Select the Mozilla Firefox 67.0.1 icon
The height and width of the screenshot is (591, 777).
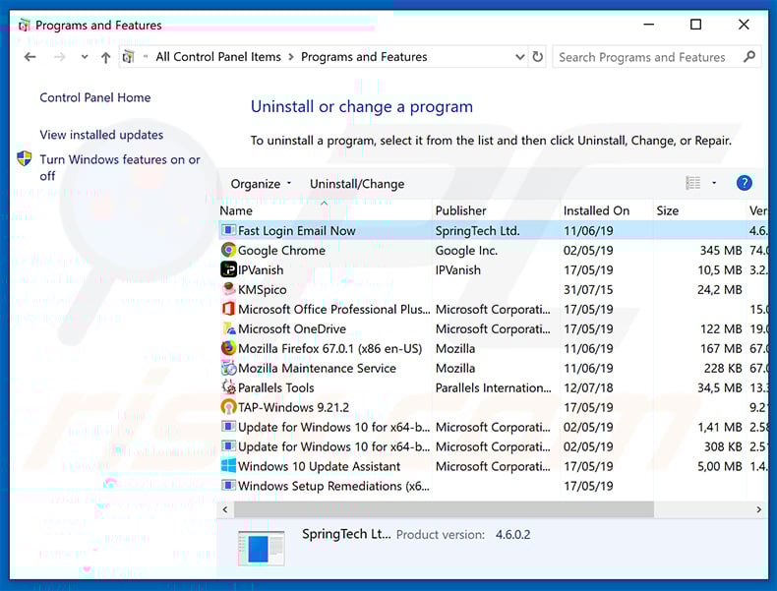pos(228,348)
